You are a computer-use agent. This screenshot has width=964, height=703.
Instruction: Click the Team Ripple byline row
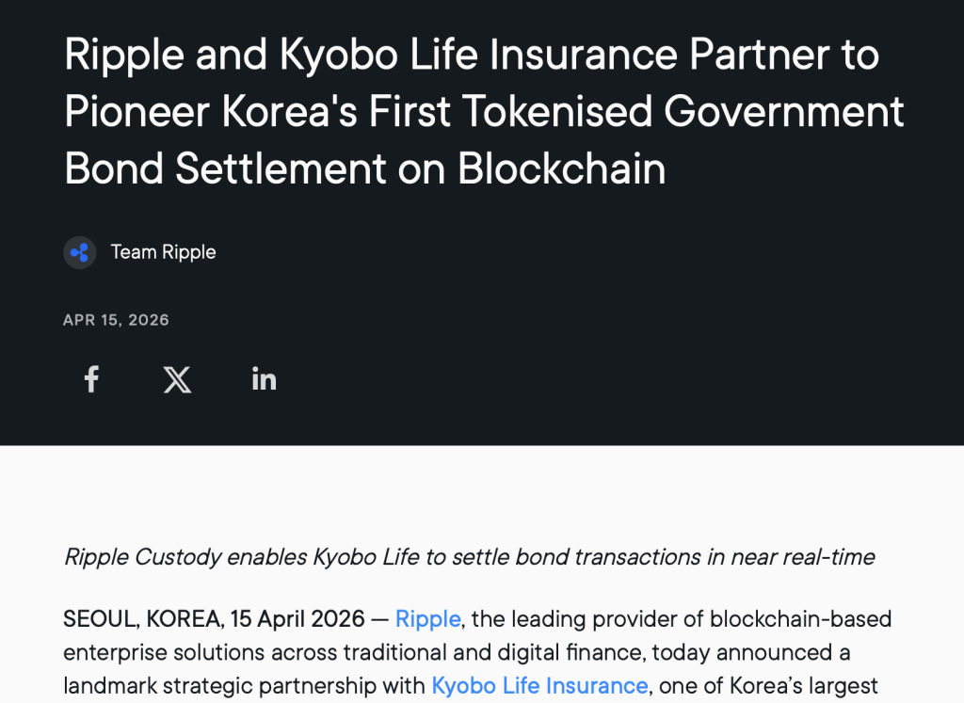(139, 252)
